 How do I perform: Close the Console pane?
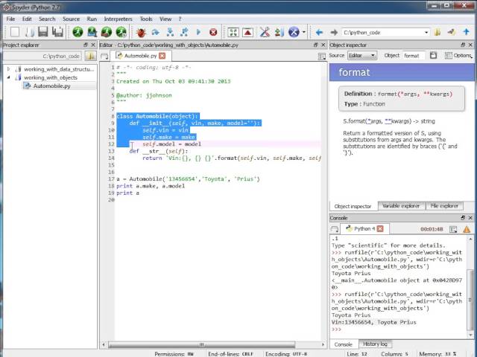470,218
